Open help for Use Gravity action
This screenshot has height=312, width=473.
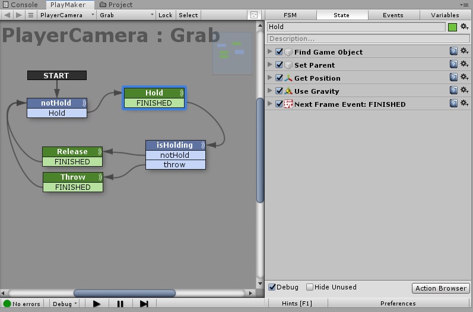[x=453, y=90]
